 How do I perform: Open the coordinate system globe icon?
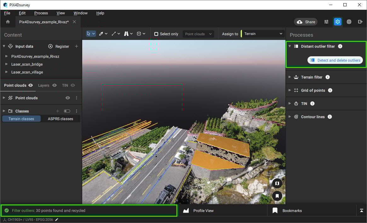(x=349, y=22)
